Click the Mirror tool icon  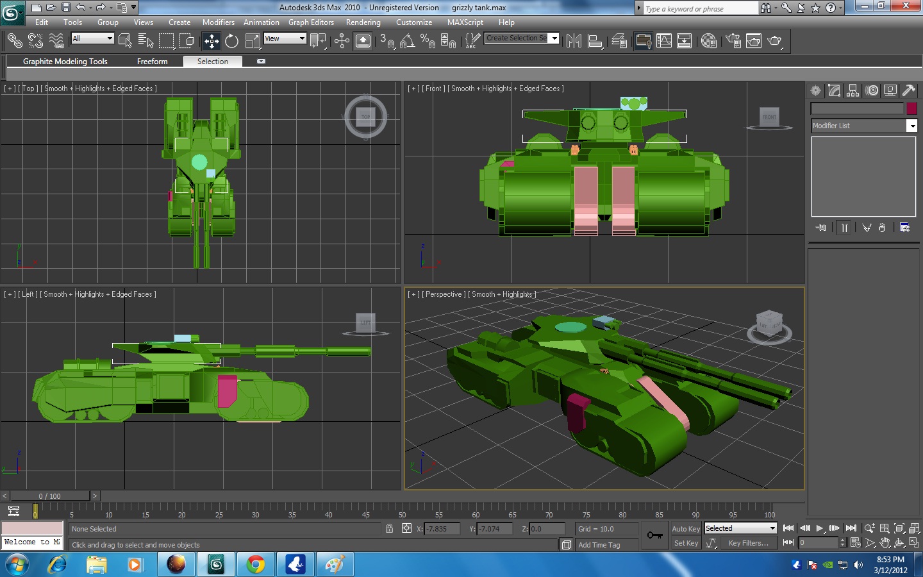(x=574, y=41)
